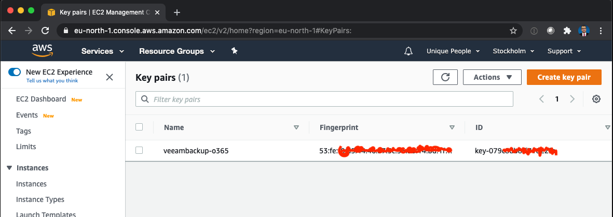The image size is (613, 217).
Task: Sort by the Name column arrow
Action: 296,127
